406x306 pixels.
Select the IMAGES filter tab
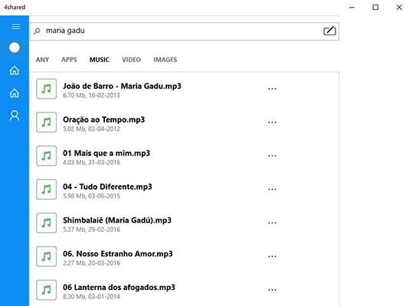tap(165, 60)
